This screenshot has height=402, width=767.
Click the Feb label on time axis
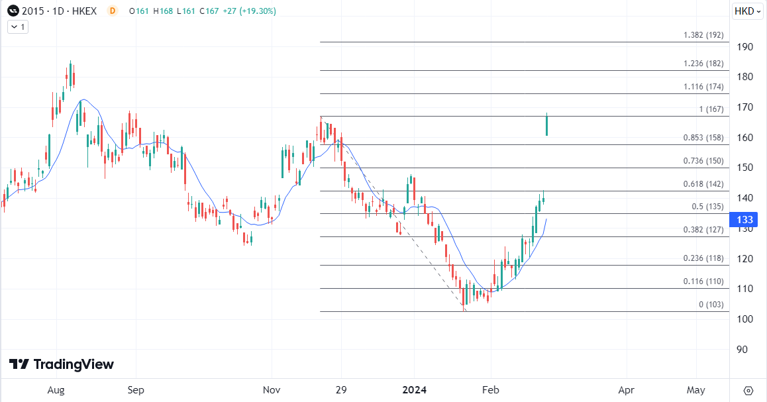point(491,390)
